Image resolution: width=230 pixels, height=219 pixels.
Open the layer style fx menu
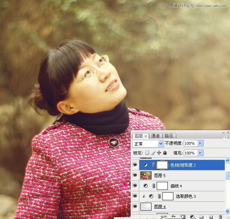173,217
